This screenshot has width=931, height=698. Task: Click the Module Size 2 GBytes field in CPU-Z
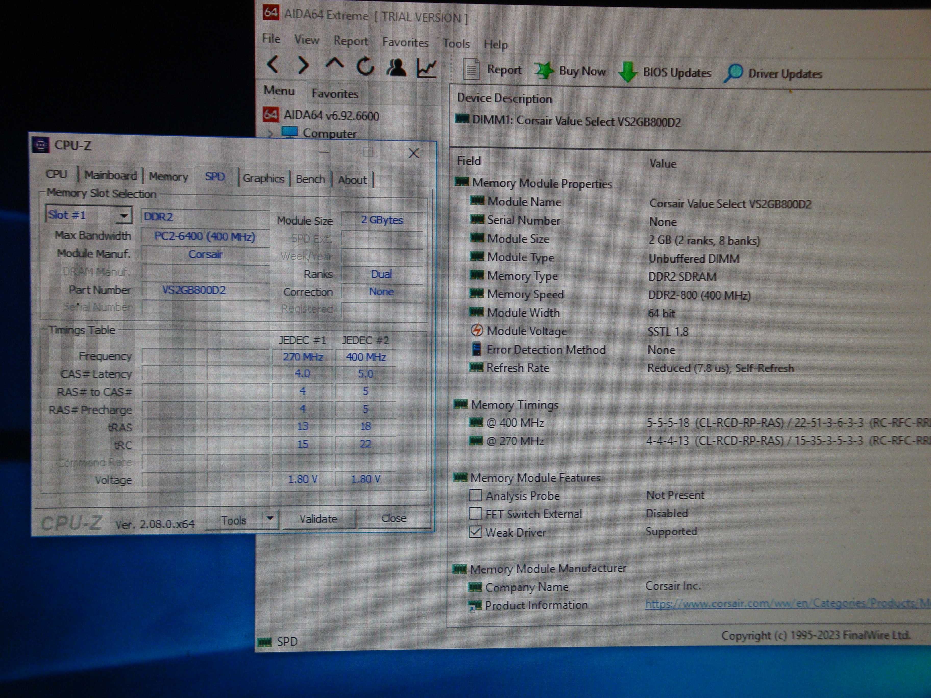[x=382, y=220]
